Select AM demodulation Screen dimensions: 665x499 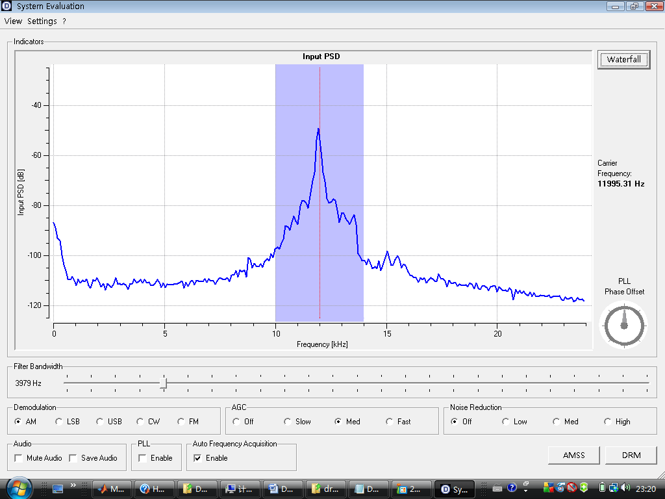click(x=25, y=421)
